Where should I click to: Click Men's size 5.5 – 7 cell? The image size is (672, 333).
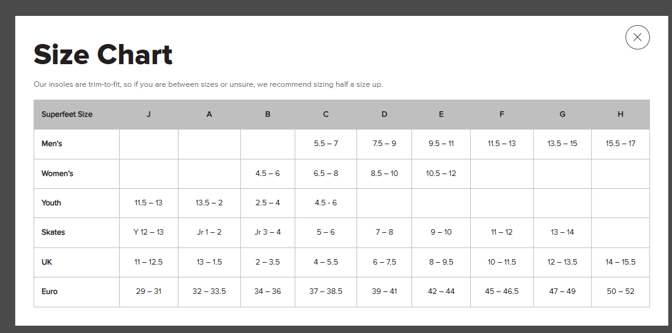point(326,144)
